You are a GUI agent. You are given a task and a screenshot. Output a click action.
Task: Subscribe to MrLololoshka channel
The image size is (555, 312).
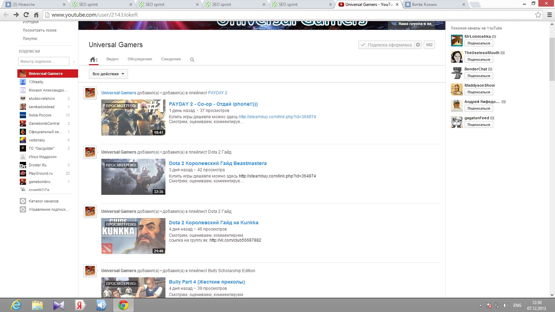coord(479,43)
